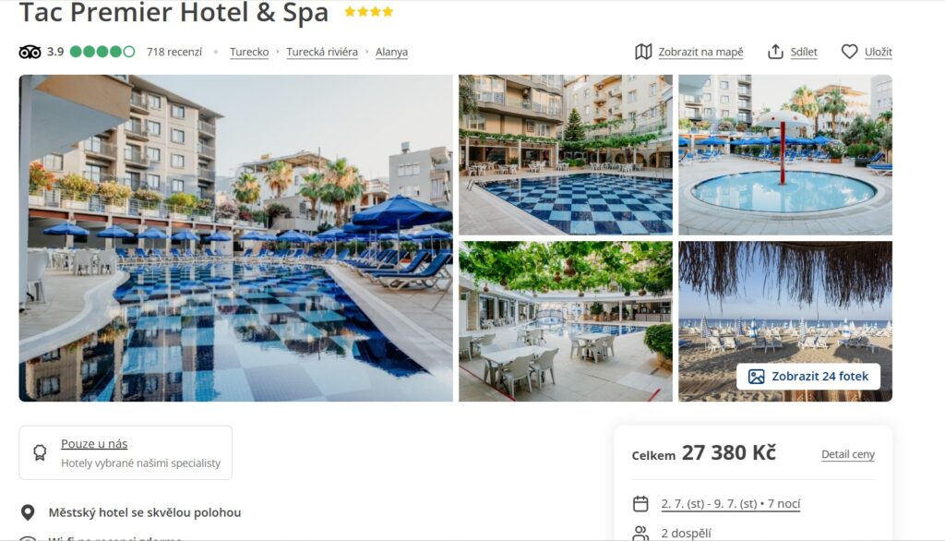The height and width of the screenshot is (541, 945).
Task: Click the map icon beside Zobrazit na mapě
Action: (x=643, y=52)
